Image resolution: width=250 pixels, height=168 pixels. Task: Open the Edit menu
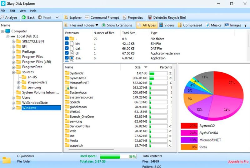pos(12,11)
